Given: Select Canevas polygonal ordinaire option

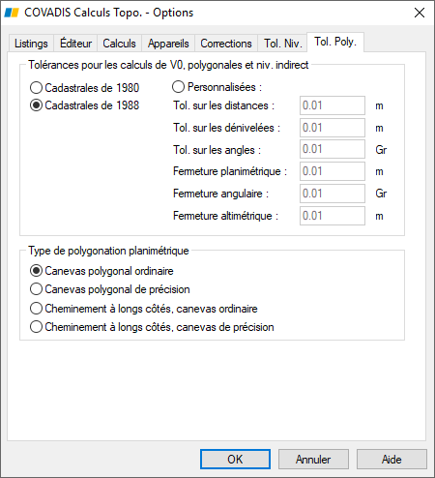Looking at the screenshot, I should (101, 271).
